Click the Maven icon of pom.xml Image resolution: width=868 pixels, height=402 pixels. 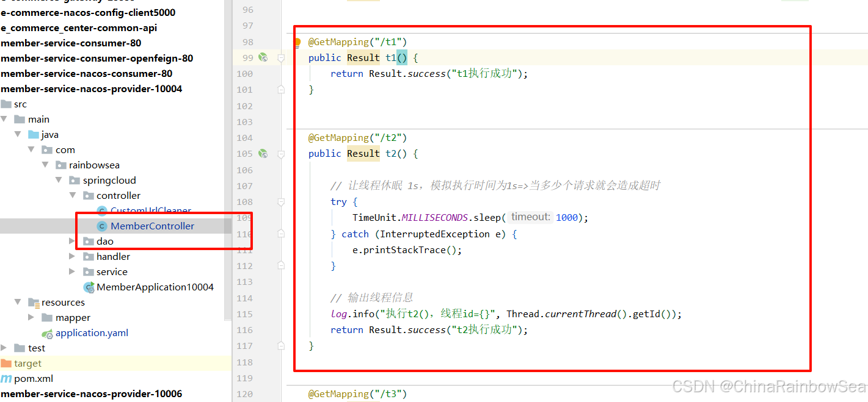click(x=6, y=379)
